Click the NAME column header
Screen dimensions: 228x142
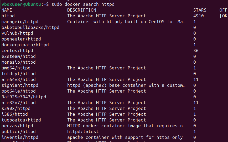pos(7,10)
